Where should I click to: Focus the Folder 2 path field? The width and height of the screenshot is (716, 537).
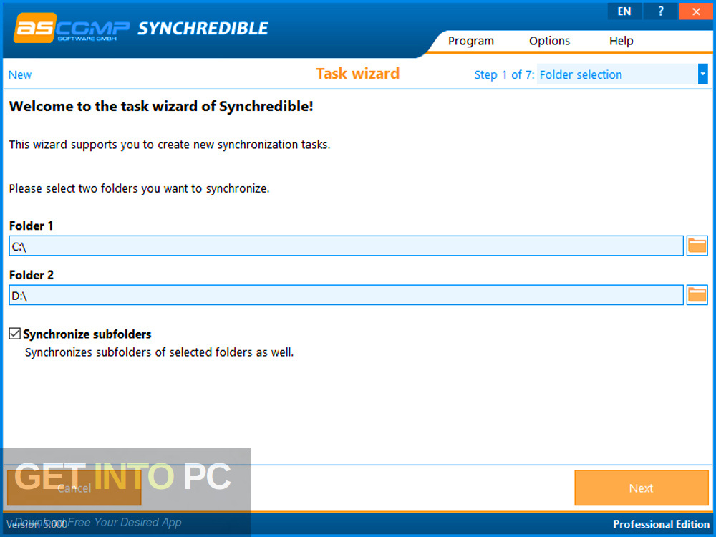tap(346, 295)
